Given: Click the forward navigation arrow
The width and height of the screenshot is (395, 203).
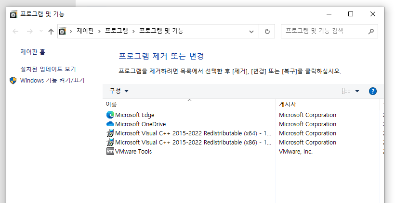Looking at the screenshot, I should click(30, 31).
